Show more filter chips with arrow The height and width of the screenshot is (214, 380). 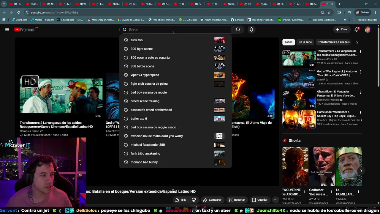[x=357, y=43]
